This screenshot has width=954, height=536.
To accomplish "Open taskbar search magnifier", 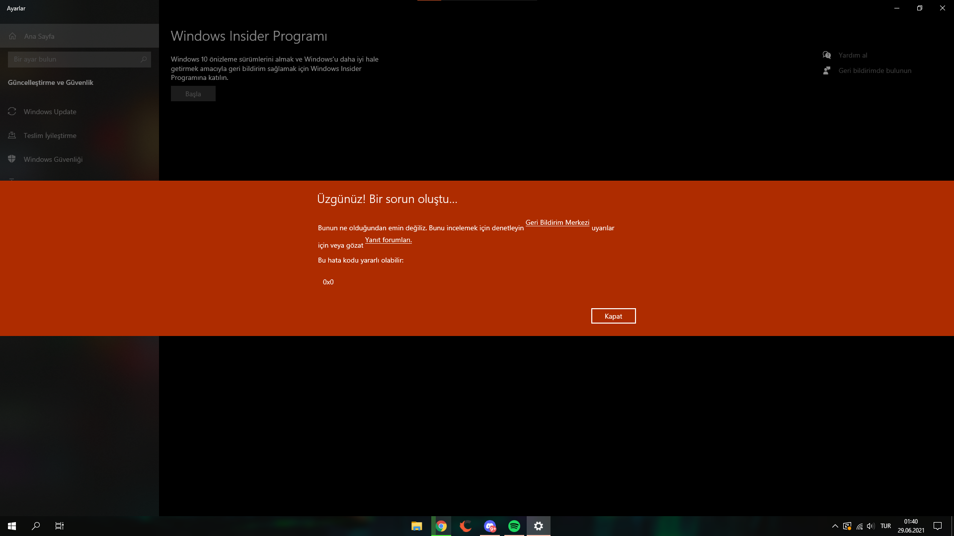I will 36,526.
